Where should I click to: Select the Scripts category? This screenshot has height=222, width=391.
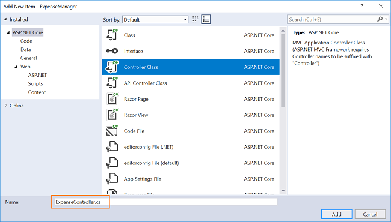[35, 83]
